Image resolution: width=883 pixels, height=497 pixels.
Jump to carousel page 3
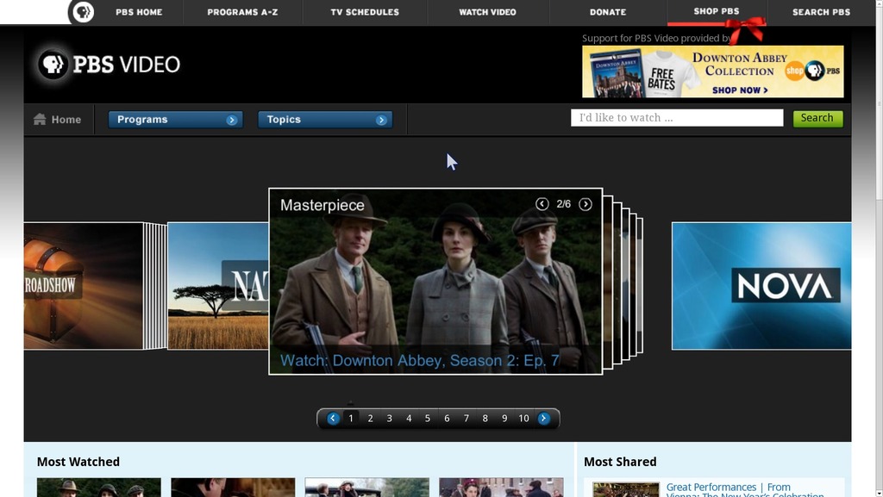pyautogui.click(x=389, y=419)
